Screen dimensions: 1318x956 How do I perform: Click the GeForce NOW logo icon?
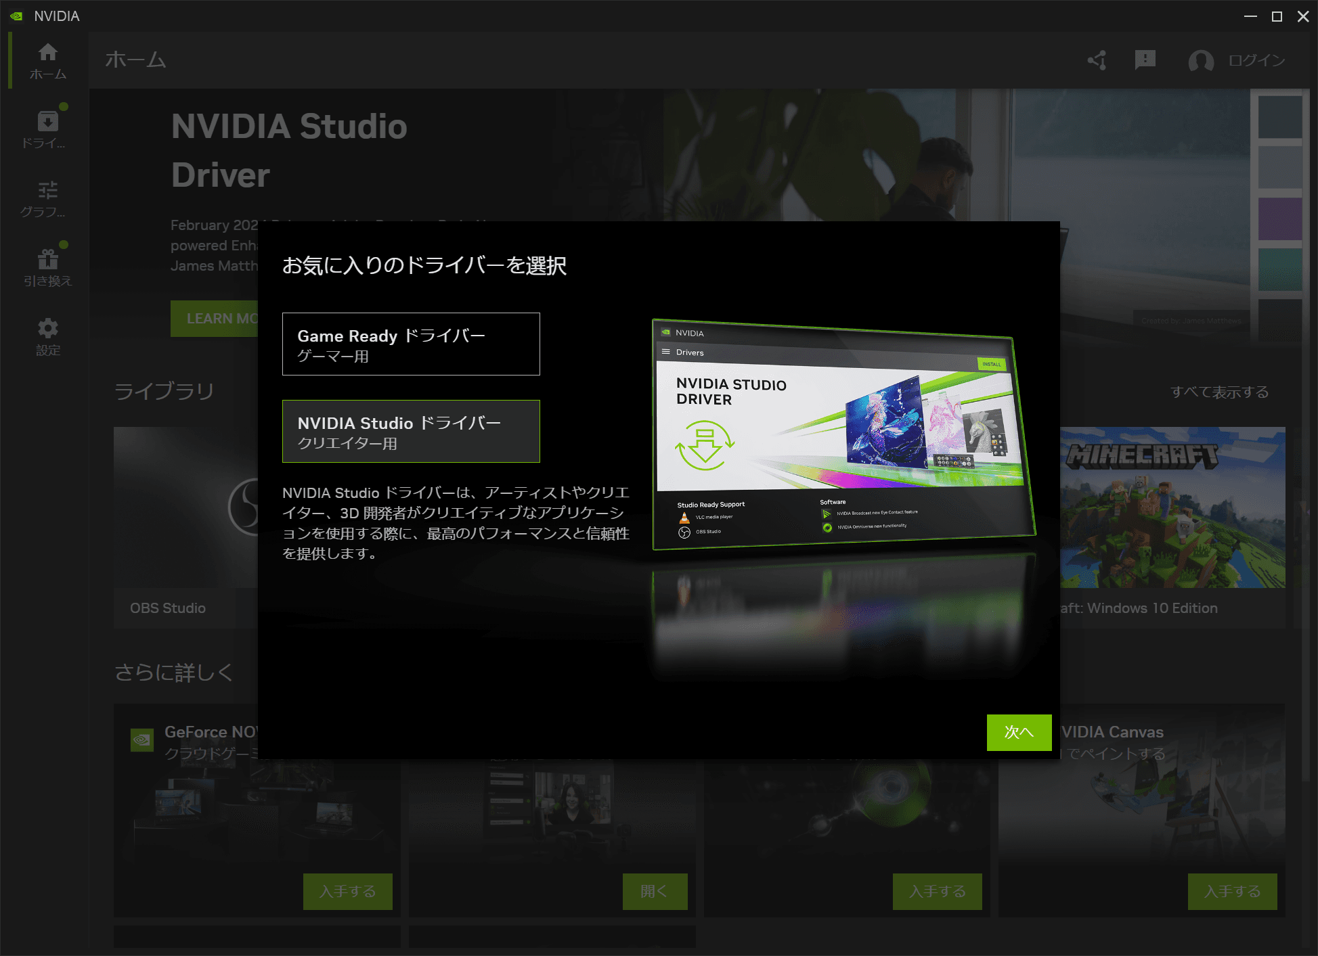[142, 739]
